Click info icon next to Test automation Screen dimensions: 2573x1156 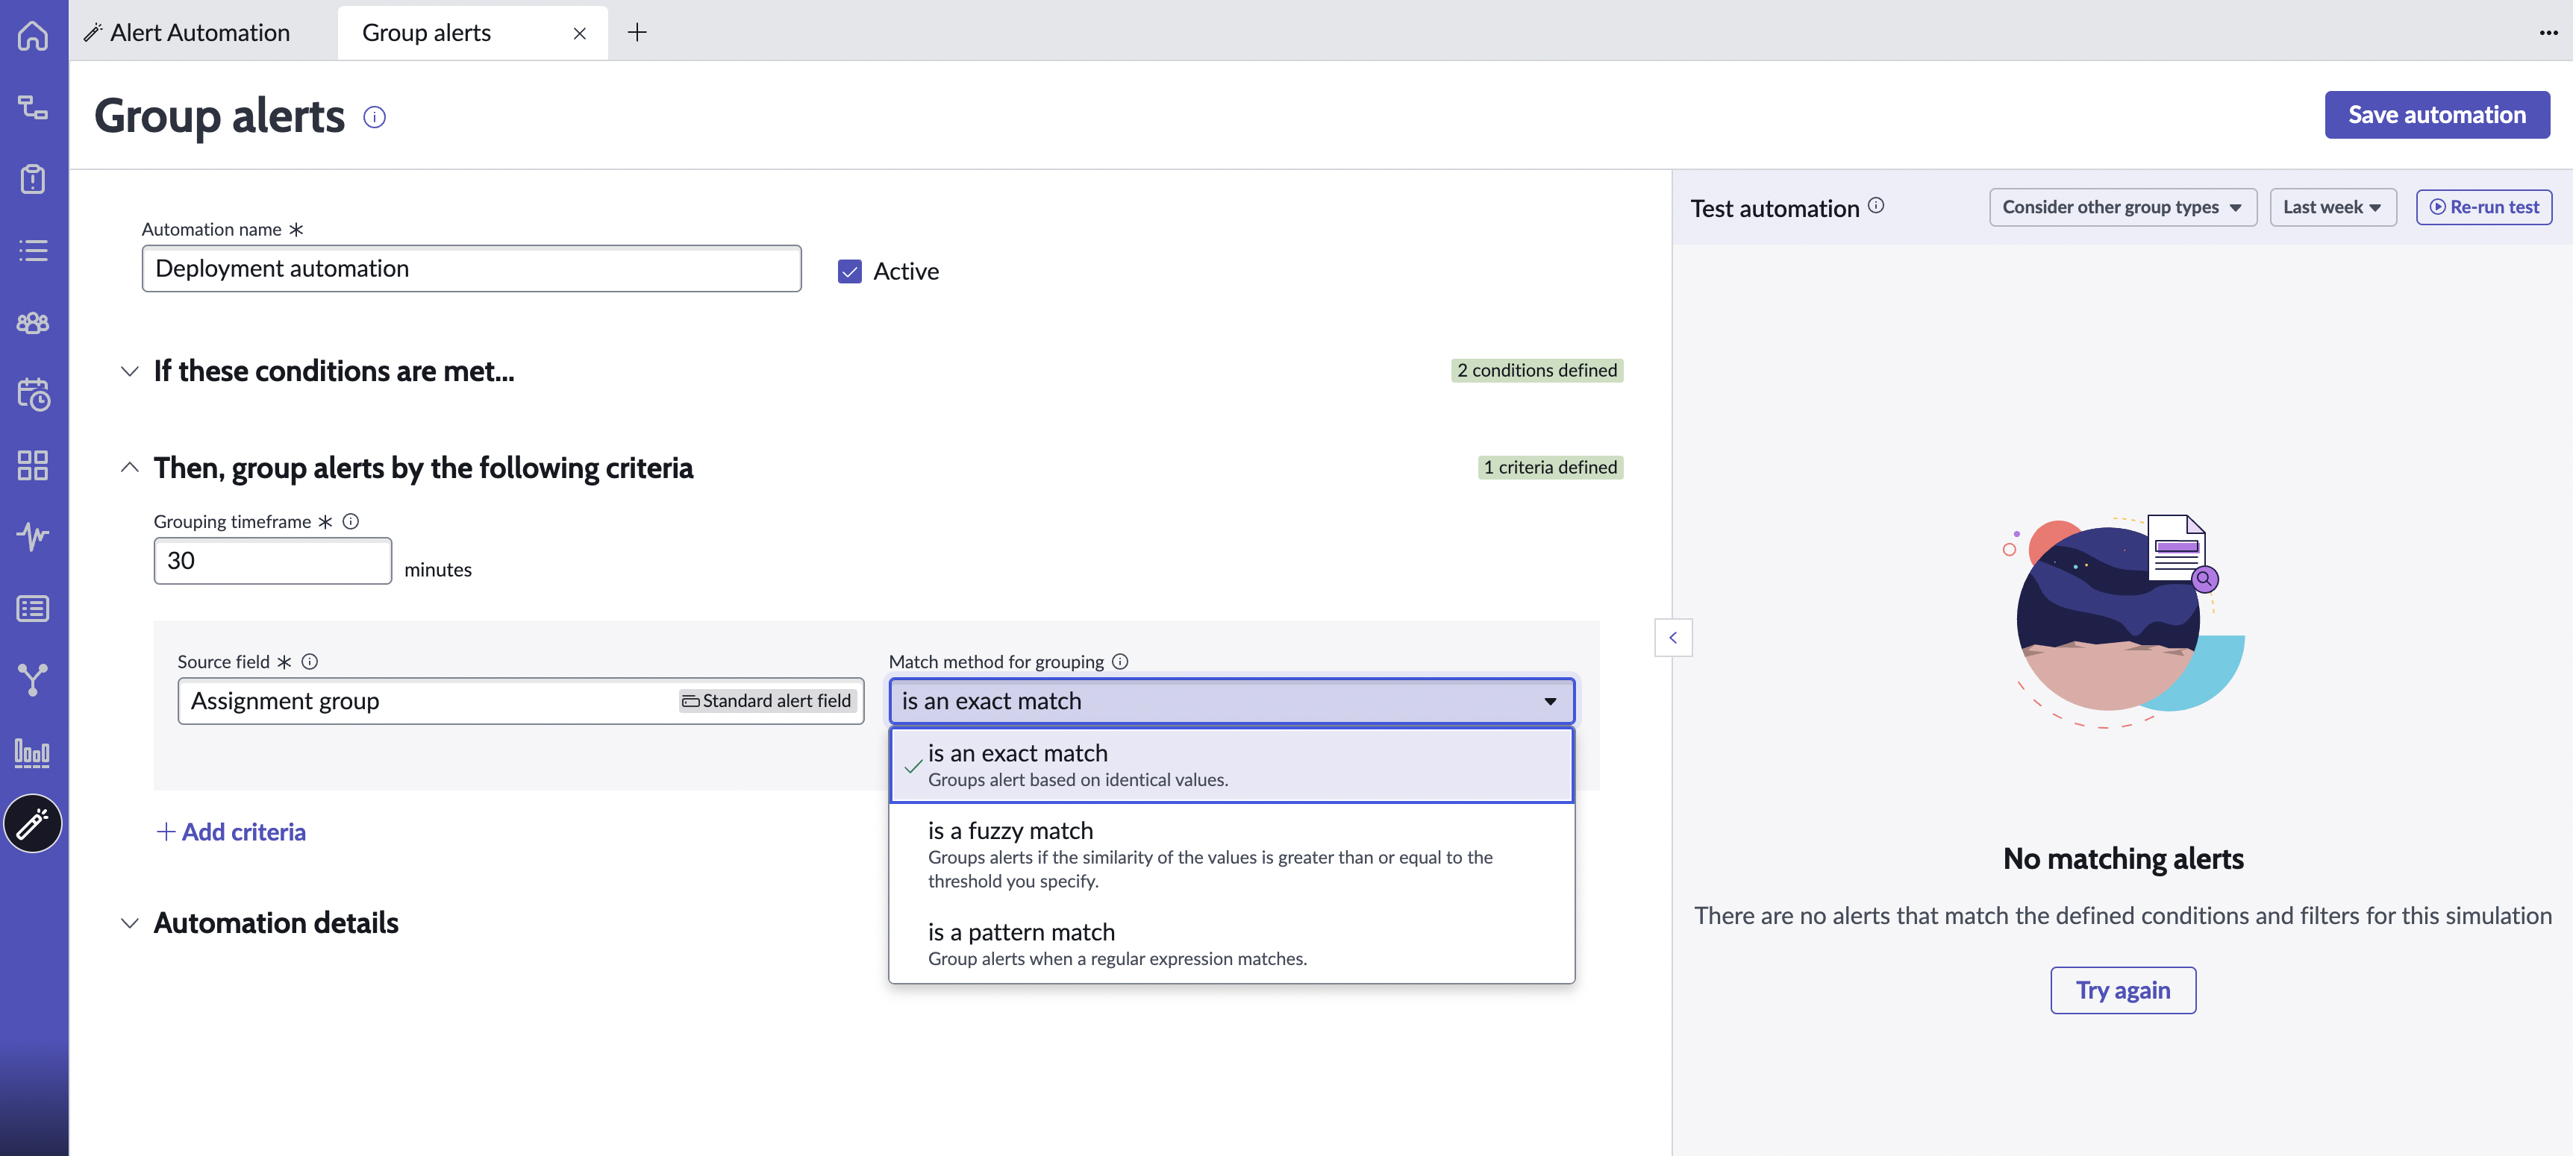[x=1876, y=206]
